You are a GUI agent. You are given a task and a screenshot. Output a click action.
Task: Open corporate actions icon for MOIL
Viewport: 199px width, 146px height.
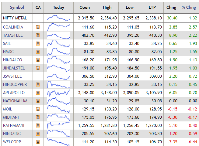38,109
